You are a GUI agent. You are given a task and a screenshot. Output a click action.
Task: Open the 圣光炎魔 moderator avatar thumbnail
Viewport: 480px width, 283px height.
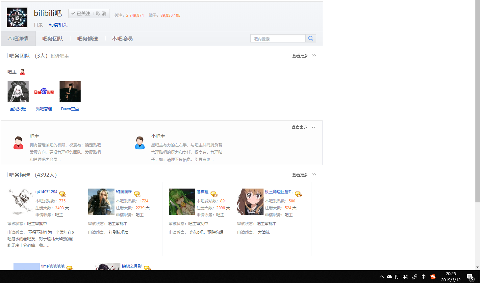tap(18, 92)
